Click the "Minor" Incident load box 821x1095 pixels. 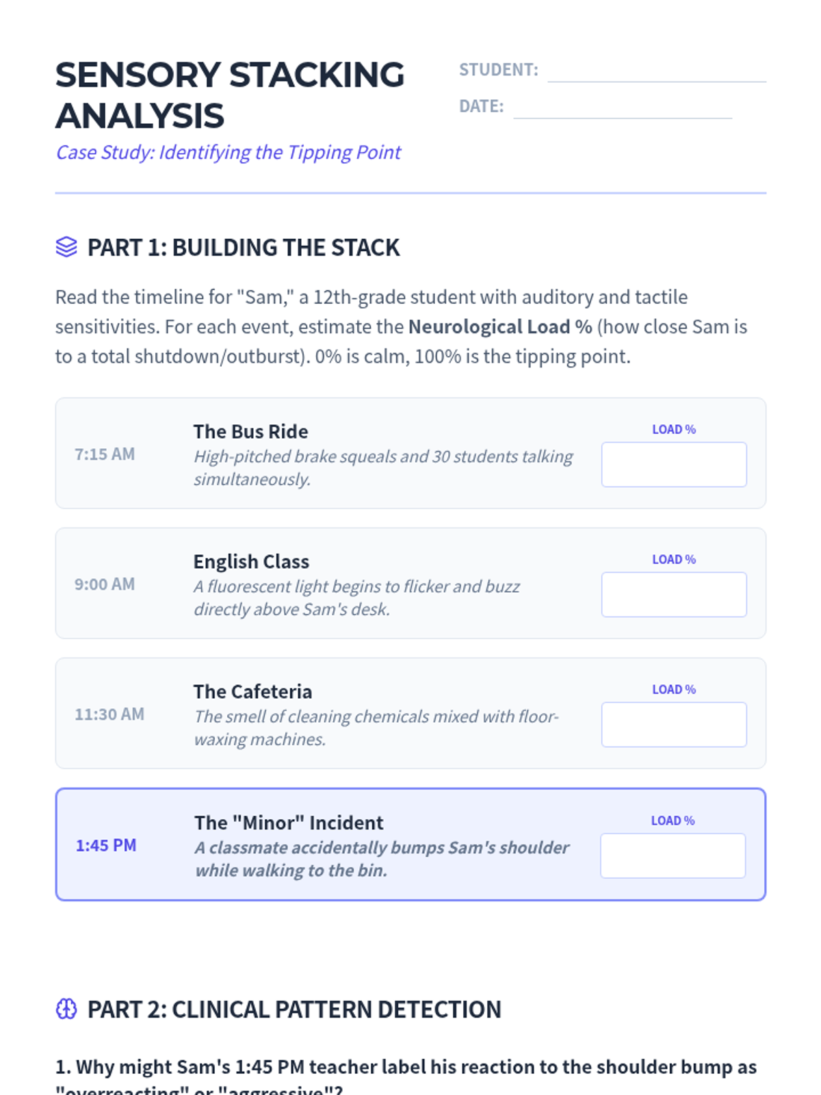[673, 855]
